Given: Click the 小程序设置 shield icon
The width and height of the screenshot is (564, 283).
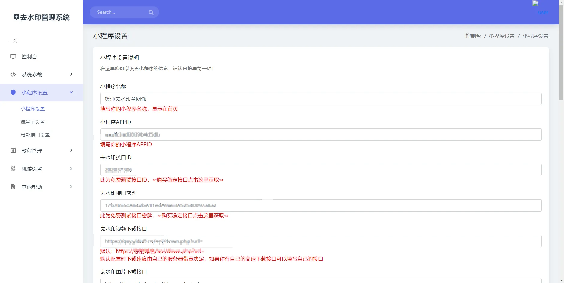Looking at the screenshot, I should coord(13,92).
